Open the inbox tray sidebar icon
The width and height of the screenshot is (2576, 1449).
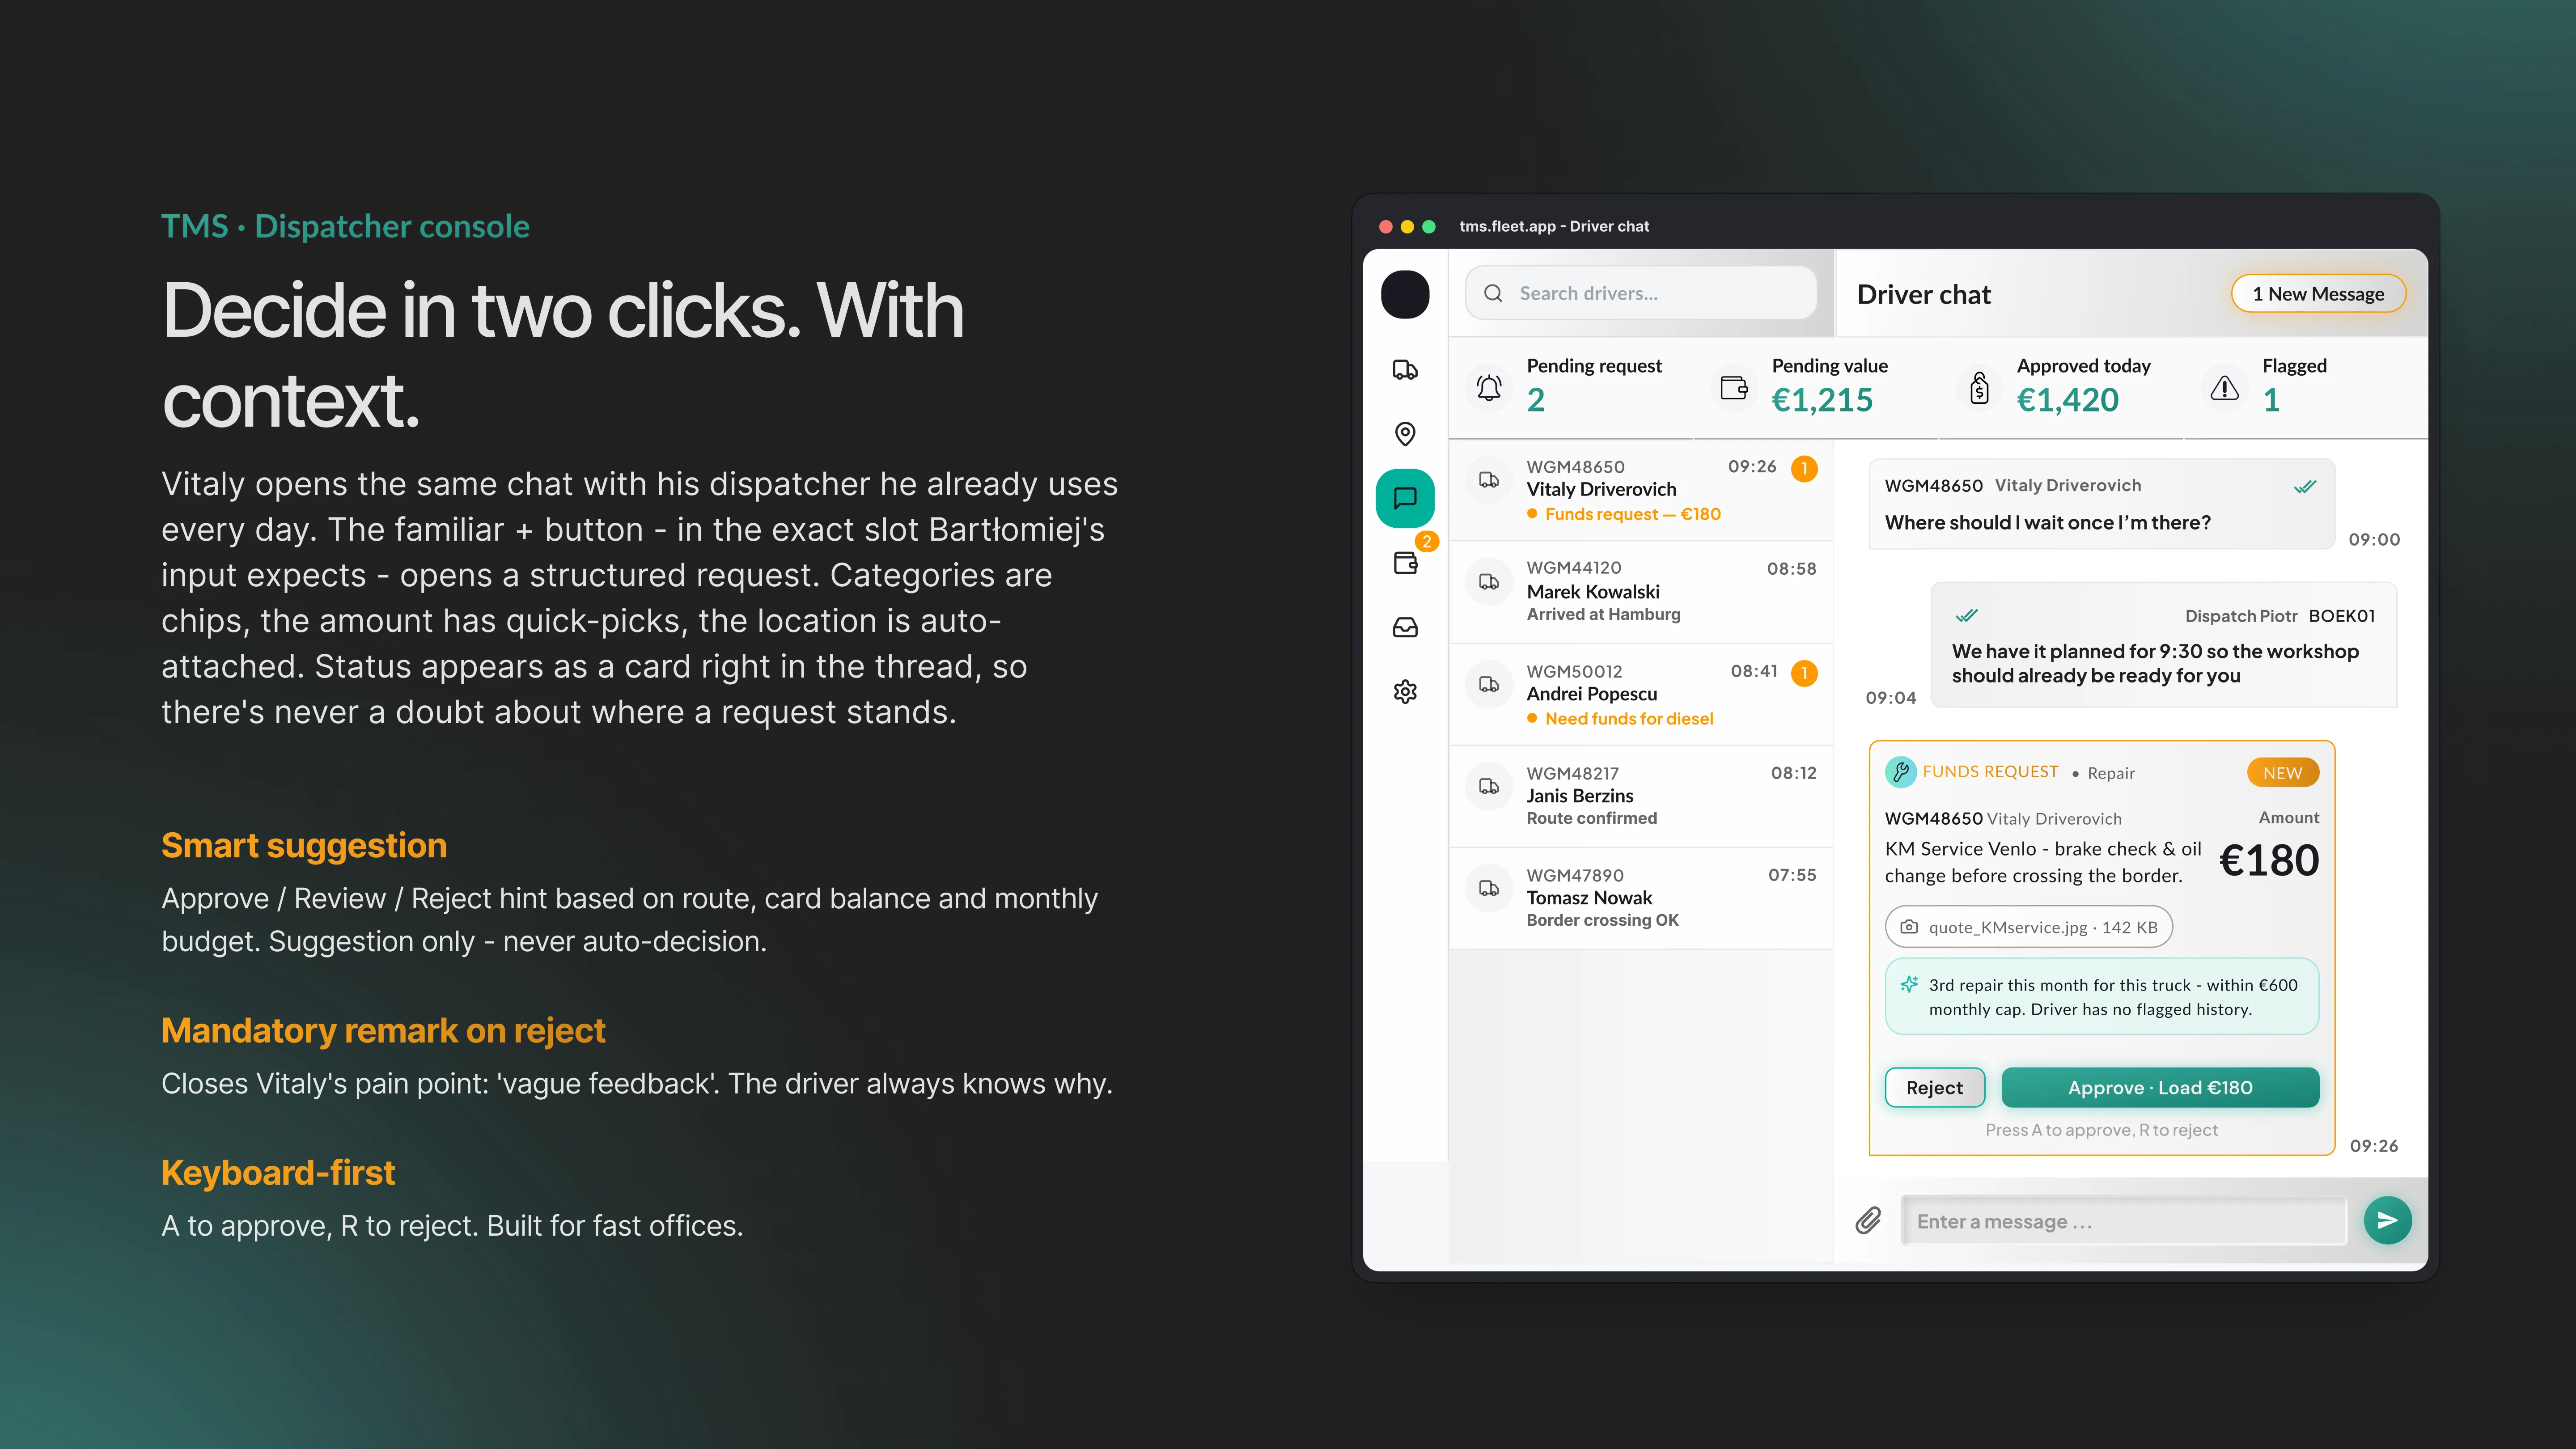pos(1405,627)
